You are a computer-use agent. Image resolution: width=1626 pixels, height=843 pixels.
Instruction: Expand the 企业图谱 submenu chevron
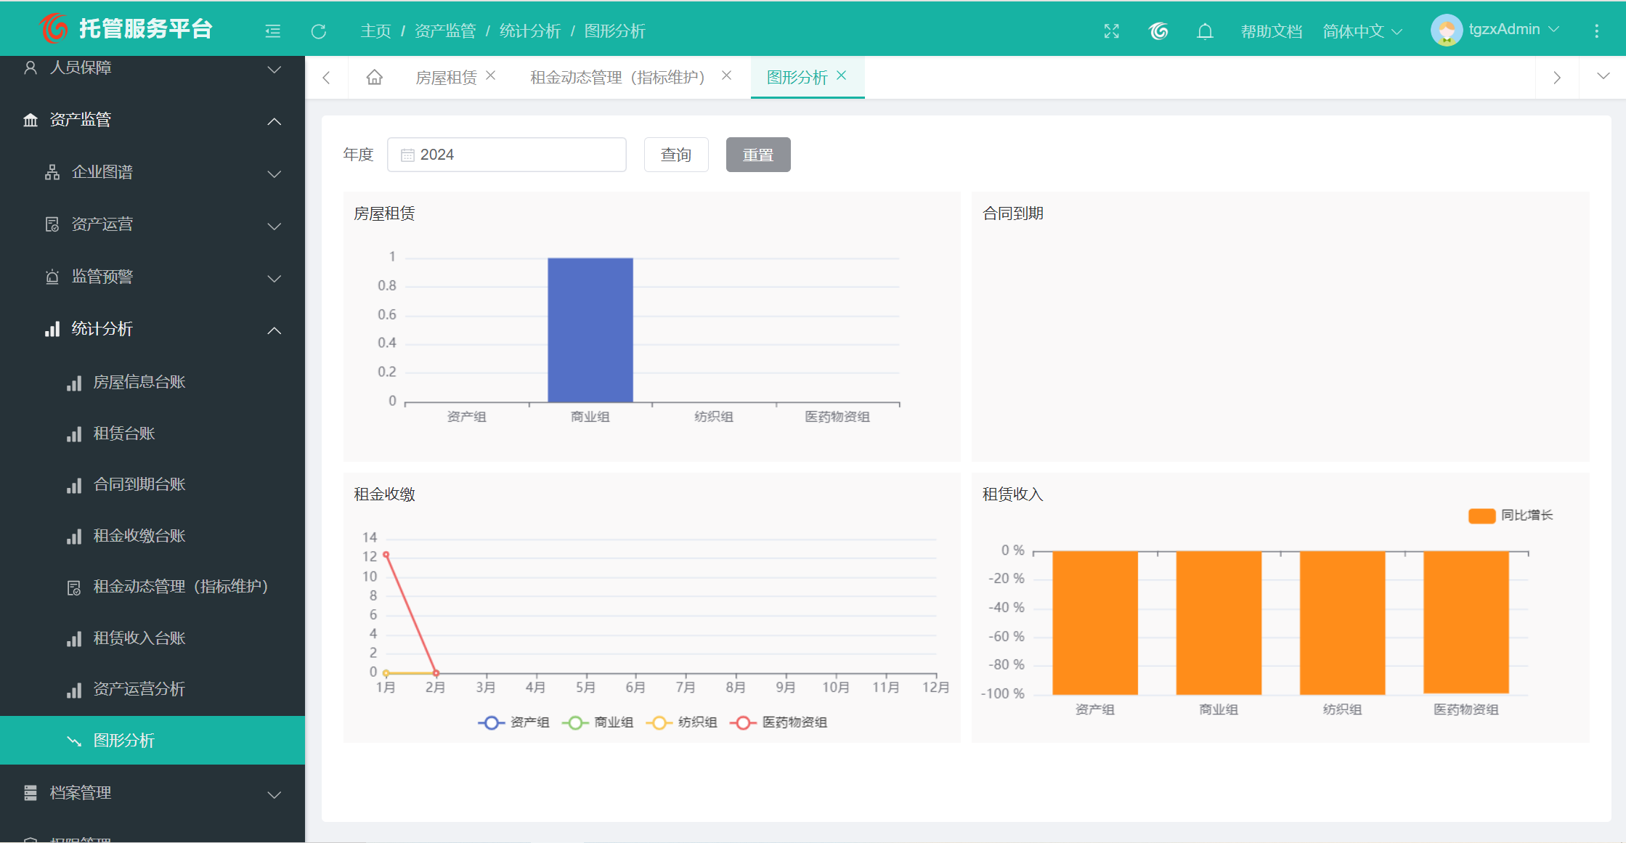(275, 174)
